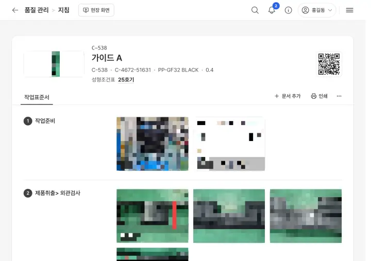Click the C-4672-51631 part number text
This screenshot has width=371, height=261.
133,70
